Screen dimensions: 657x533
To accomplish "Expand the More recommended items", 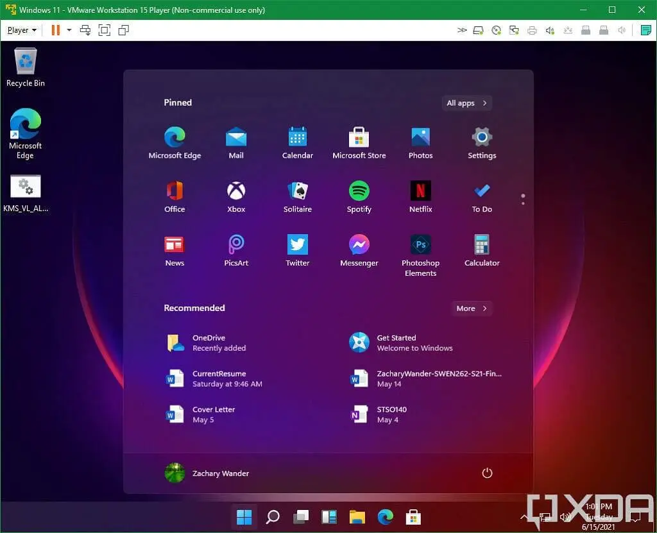I will (472, 309).
